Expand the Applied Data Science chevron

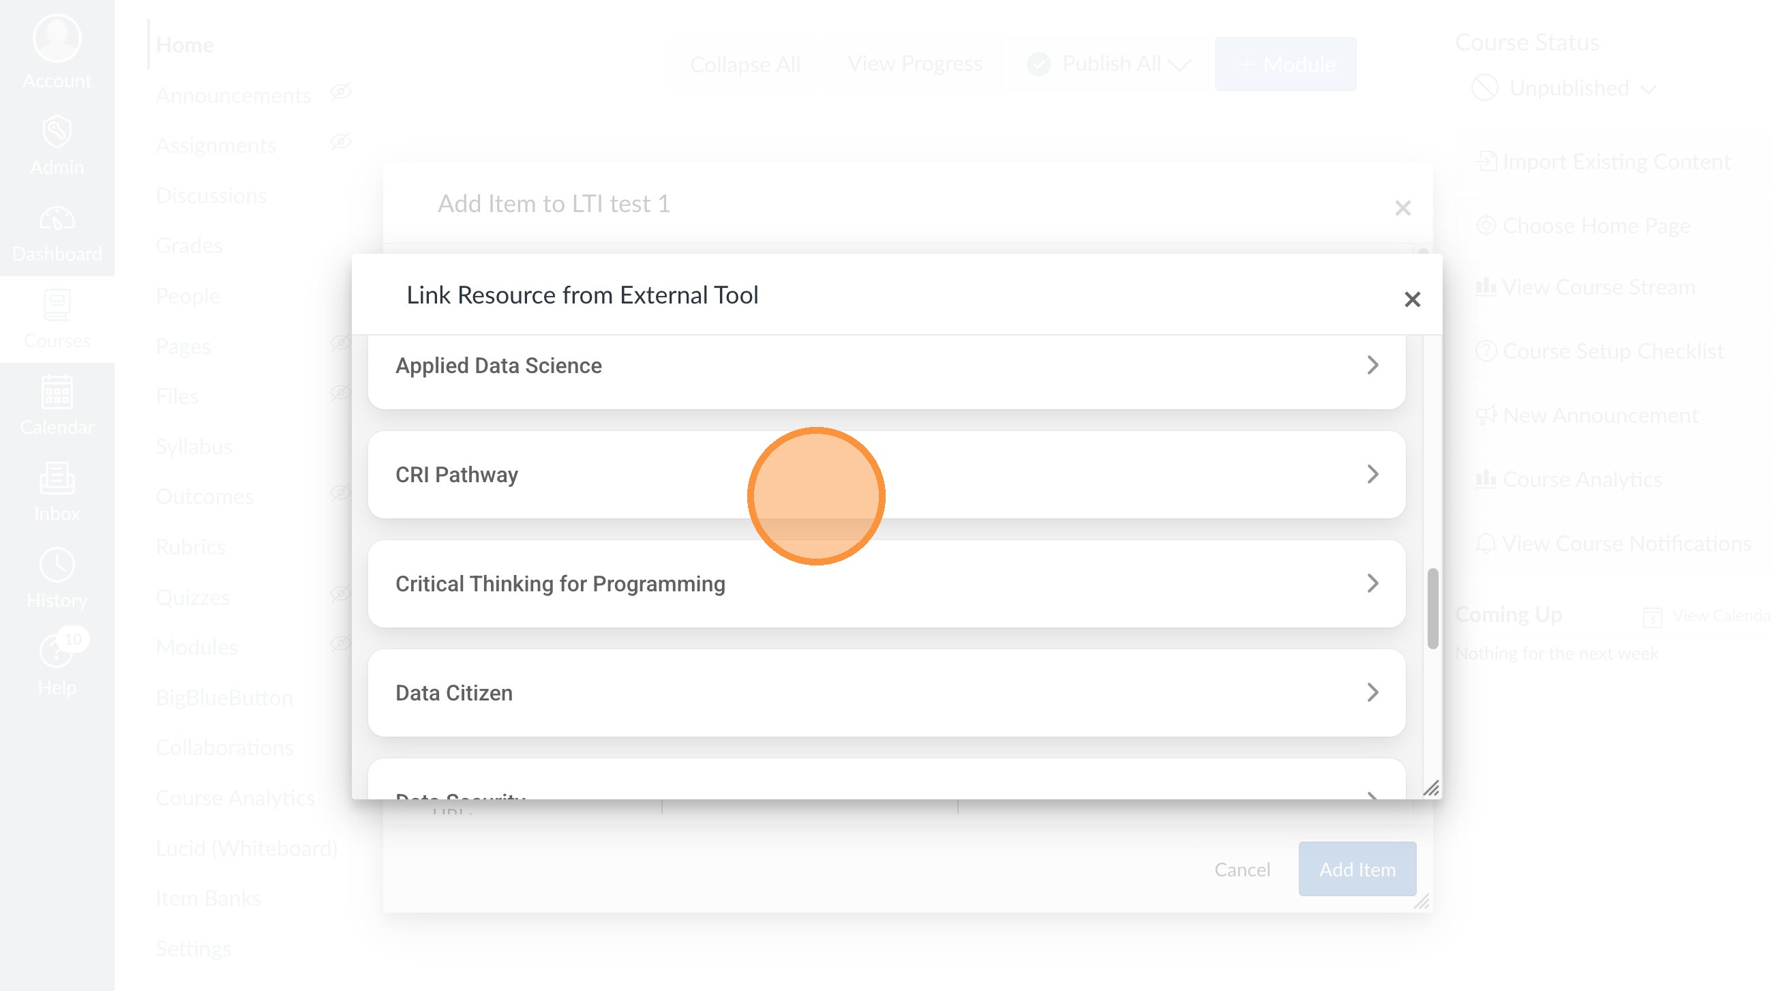tap(1372, 365)
